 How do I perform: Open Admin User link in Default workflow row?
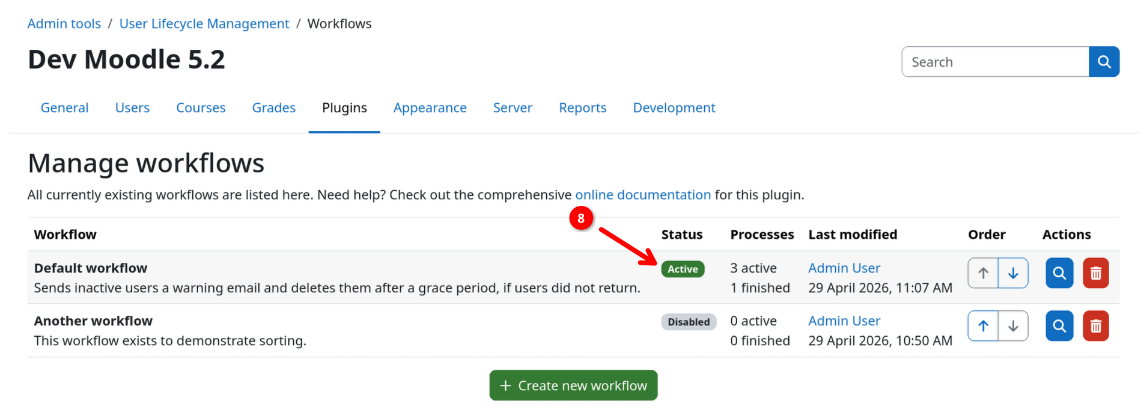click(x=844, y=268)
